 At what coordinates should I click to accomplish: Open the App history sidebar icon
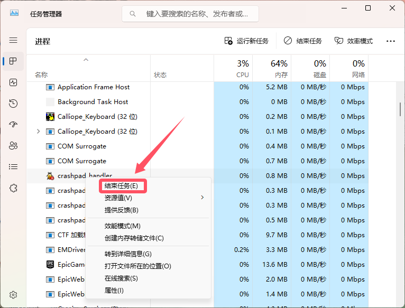tap(13, 104)
